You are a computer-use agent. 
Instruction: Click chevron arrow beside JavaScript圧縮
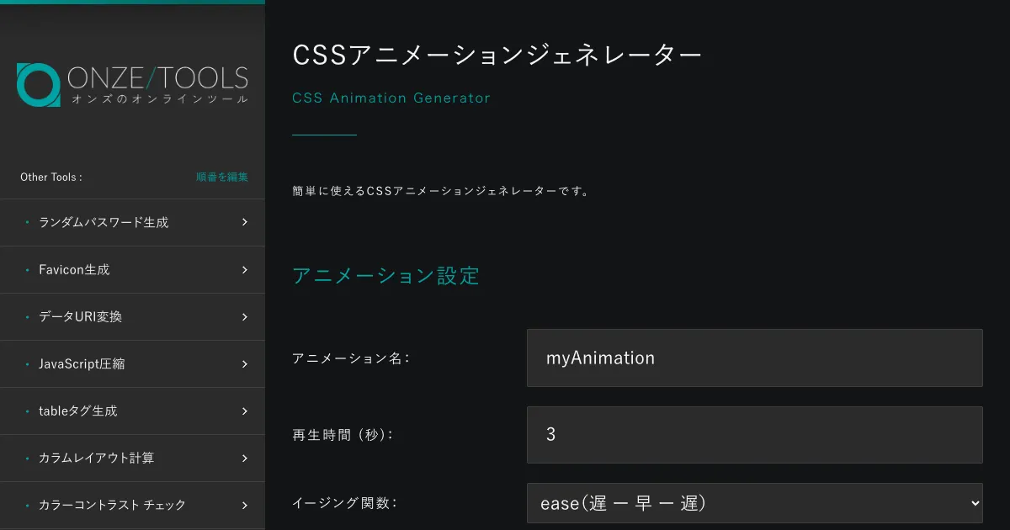point(244,363)
